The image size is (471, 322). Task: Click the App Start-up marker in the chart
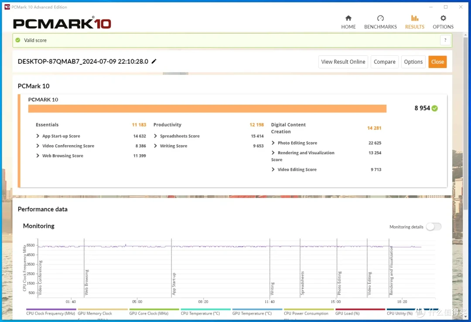174,284
